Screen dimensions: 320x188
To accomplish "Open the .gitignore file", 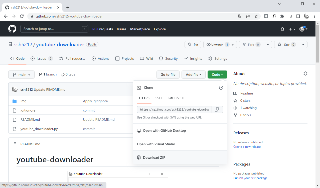I will click(x=28, y=110).
